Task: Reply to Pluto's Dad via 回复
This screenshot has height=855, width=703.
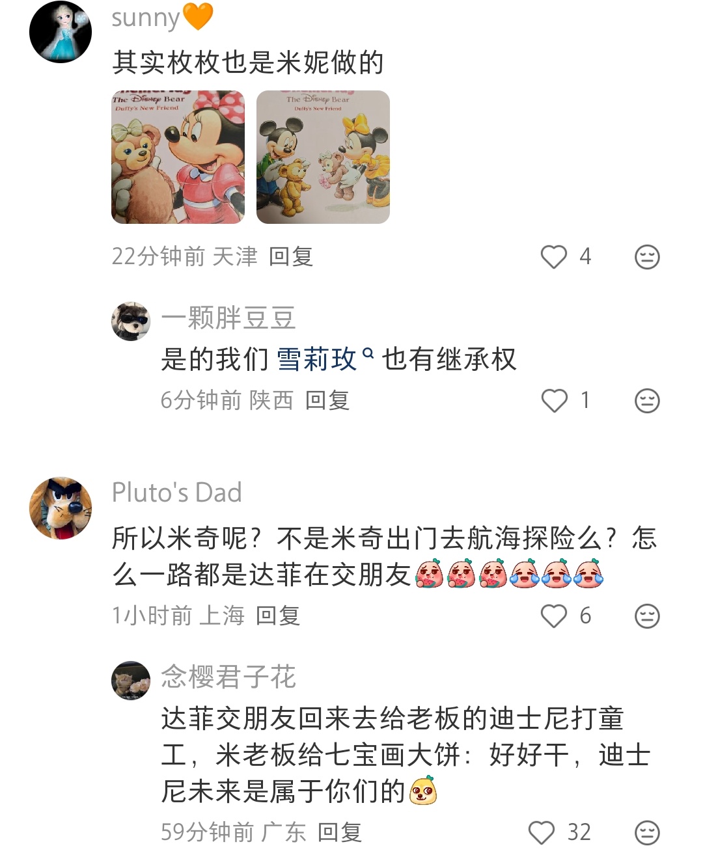Action: [278, 616]
